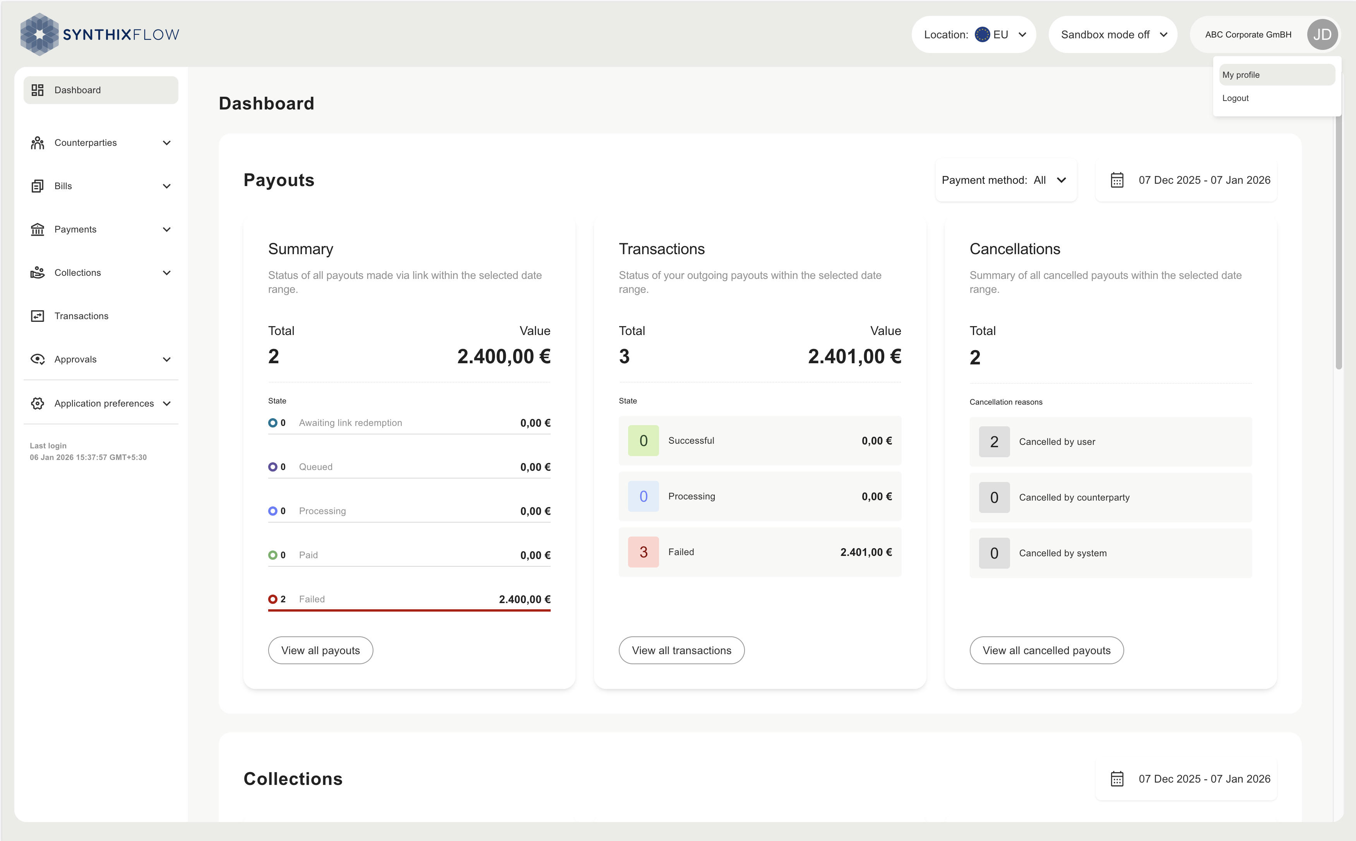Click the Successful transactions label
This screenshot has width=1356, height=841.
[691, 441]
